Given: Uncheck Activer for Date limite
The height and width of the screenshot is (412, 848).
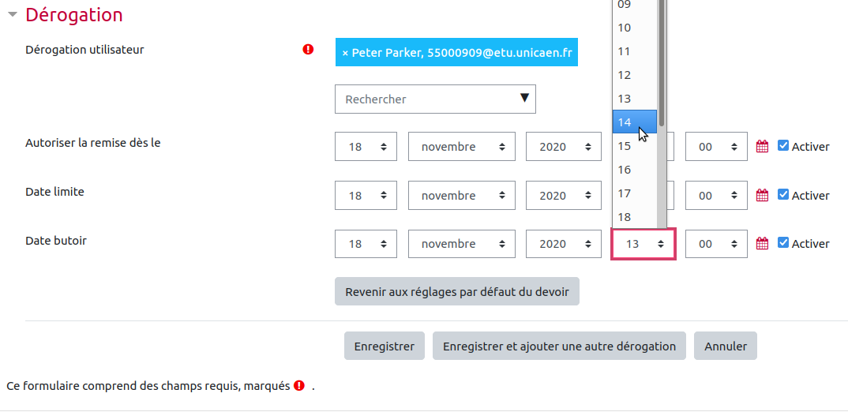Looking at the screenshot, I should point(783,194).
